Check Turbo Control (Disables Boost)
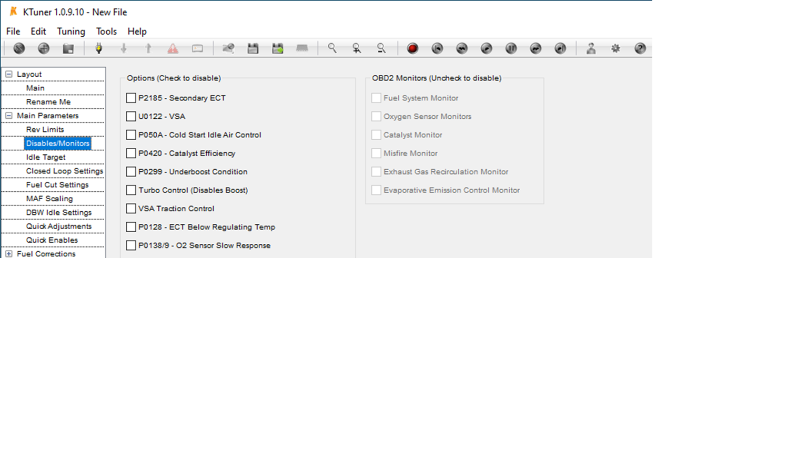Image resolution: width=808 pixels, height=454 pixels. (x=131, y=190)
